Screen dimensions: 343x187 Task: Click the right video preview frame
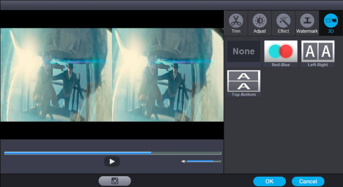(168, 74)
